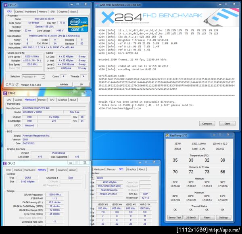Click the Reset button in RealTemp

click(x=207, y=217)
